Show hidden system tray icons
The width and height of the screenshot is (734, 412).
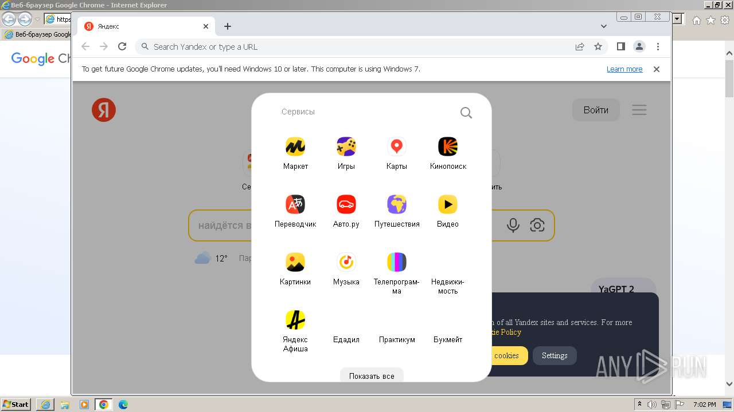point(639,405)
